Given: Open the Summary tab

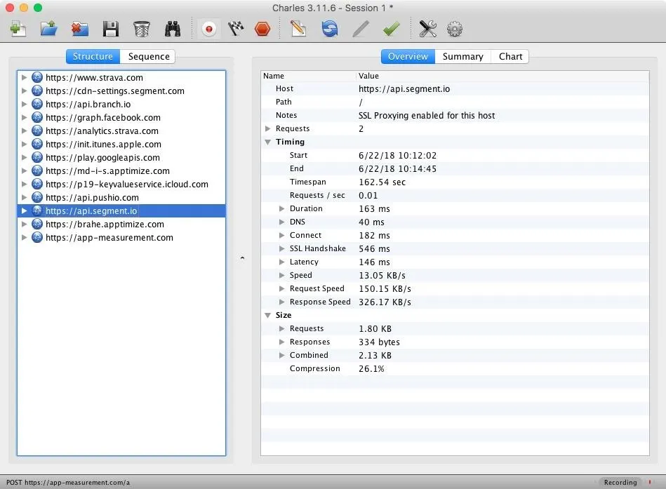Looking at the screenshot, I should (x=462, y=56).
